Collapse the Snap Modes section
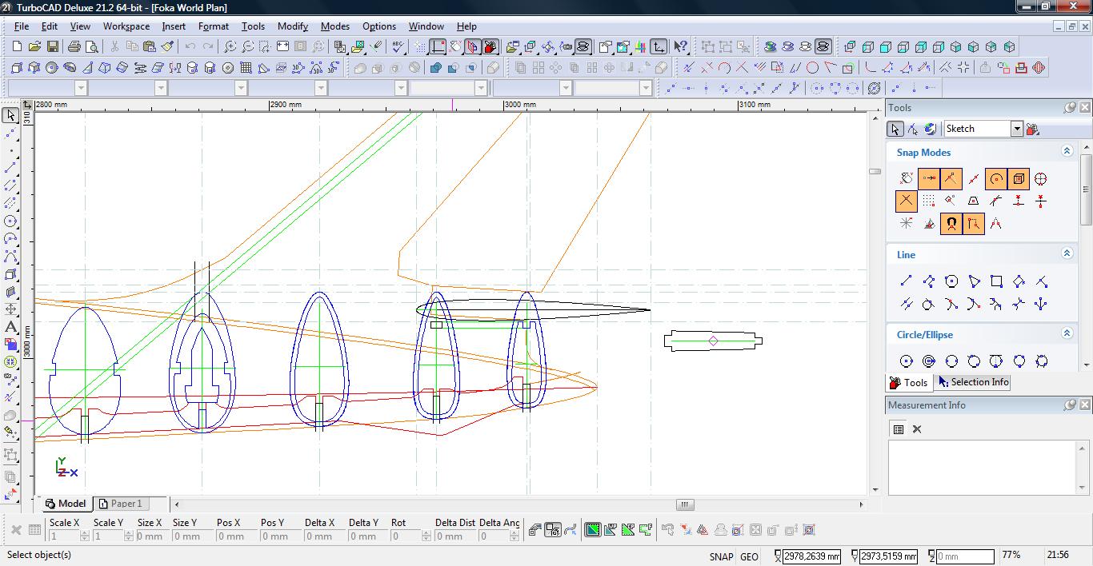This screenshot has width=1093, height=566. (x=1067, y=151)
